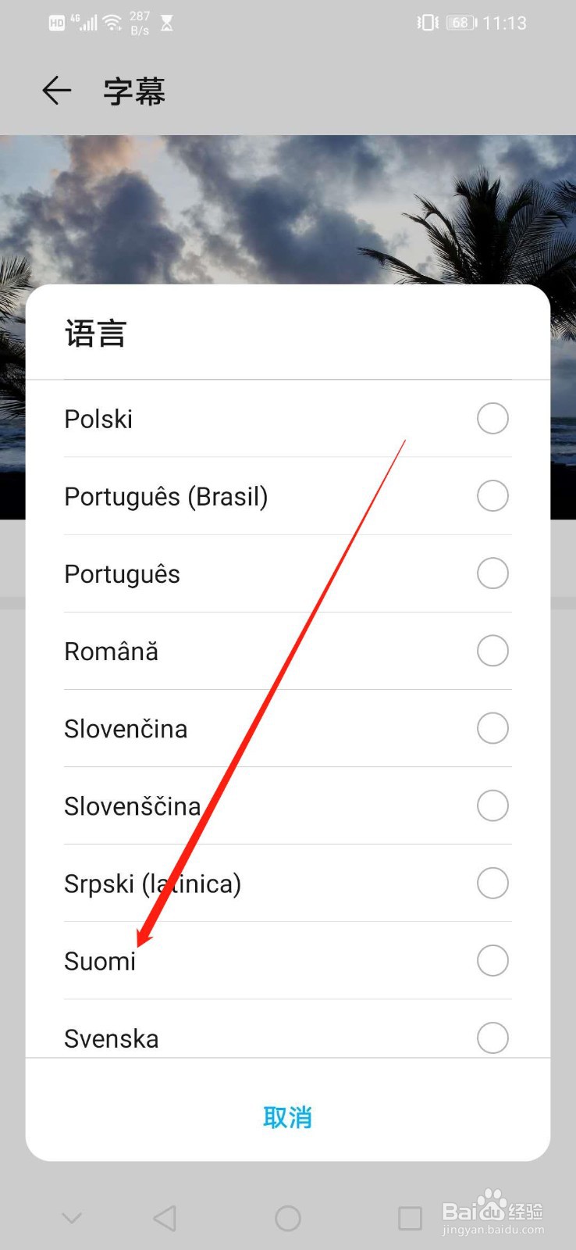576x1250 pixels.
Task: Select the Suomi radio button
Action: coord(492,960)
